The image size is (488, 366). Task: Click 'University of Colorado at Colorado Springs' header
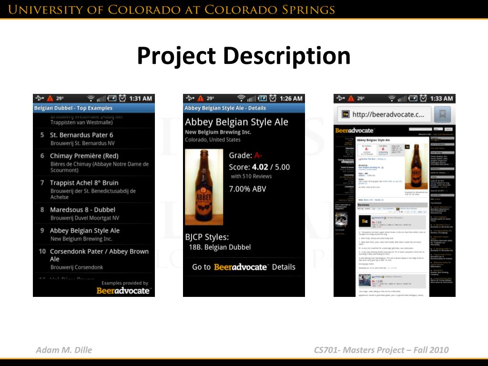tap(172, 10)
